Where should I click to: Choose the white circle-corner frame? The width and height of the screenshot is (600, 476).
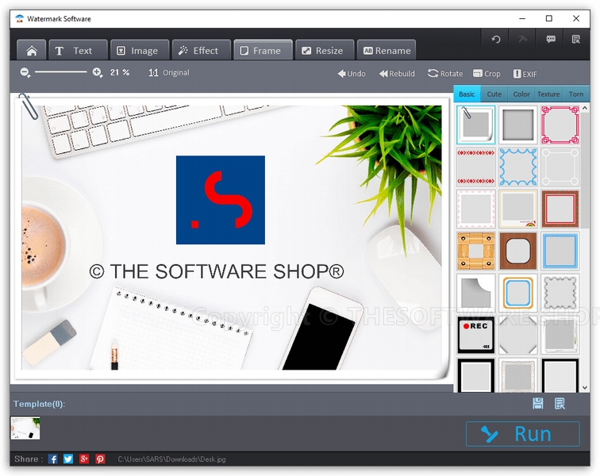(560, 167)
